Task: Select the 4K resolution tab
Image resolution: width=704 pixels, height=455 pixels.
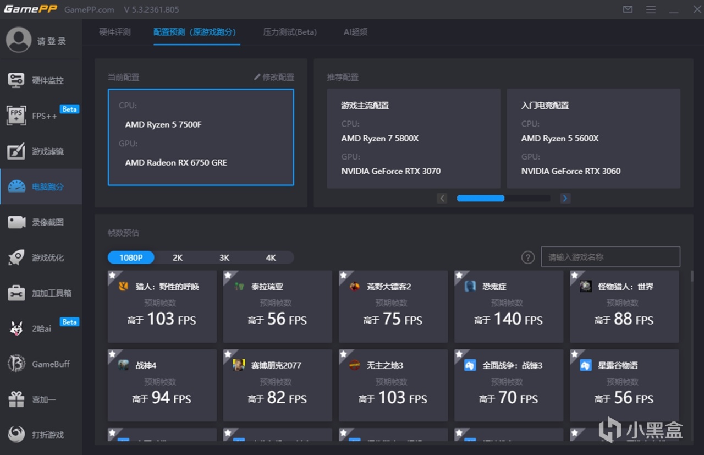Action: (x=271, y=257)
